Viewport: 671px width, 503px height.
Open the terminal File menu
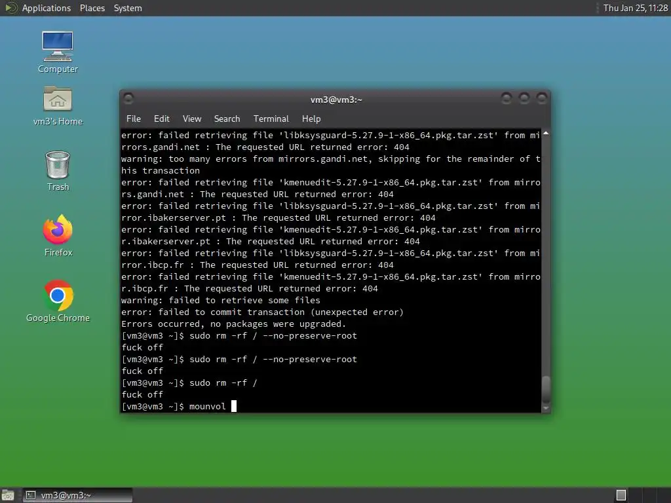click(x=134, y=119)
